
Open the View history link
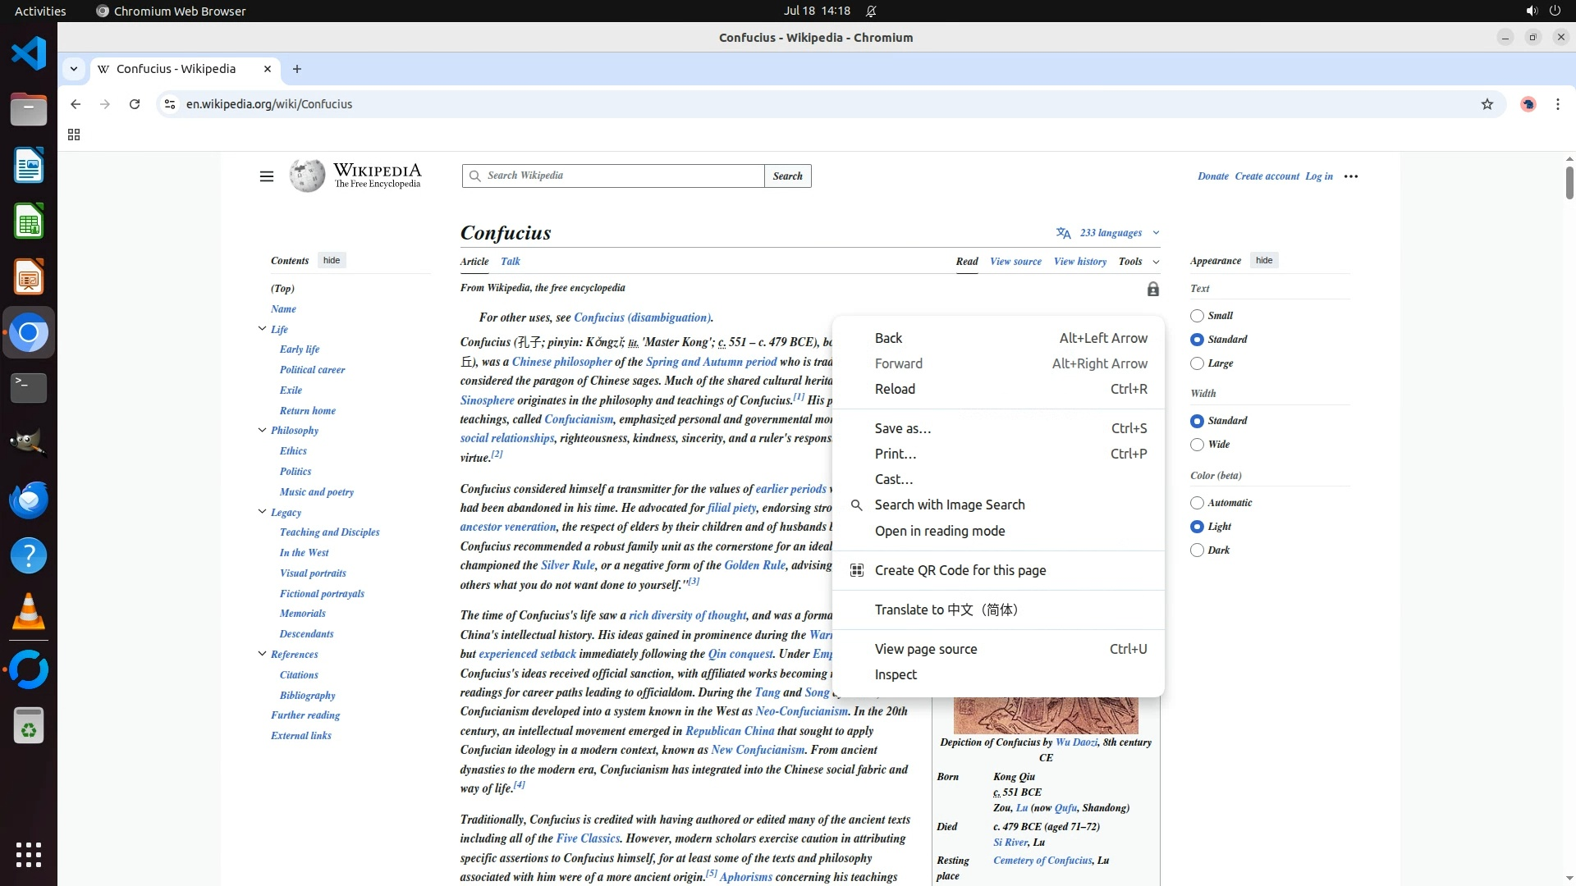[1079, 262]
